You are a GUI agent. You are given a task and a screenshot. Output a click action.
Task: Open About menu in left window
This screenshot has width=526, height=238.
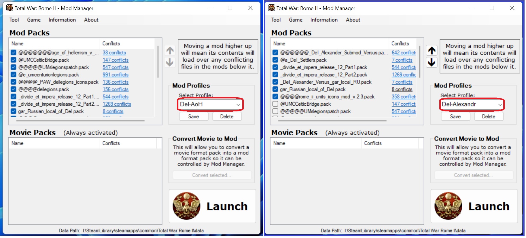click(91, 20)
